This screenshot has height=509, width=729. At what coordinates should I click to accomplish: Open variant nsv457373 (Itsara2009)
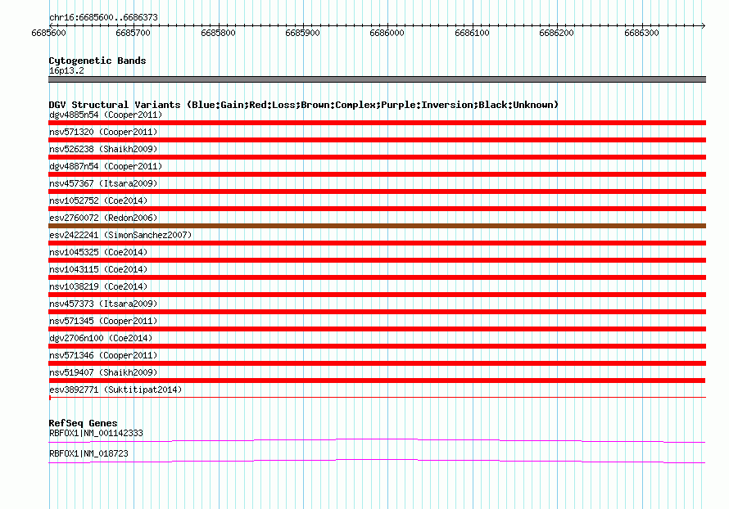(103, 304)
